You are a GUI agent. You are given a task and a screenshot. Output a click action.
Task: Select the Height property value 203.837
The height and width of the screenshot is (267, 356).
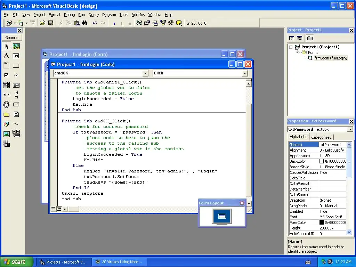(x=333, y=228)
